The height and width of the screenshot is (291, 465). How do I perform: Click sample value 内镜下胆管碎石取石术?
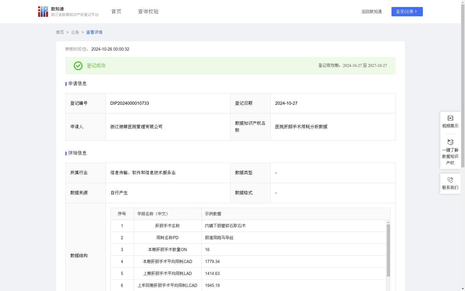225,226
